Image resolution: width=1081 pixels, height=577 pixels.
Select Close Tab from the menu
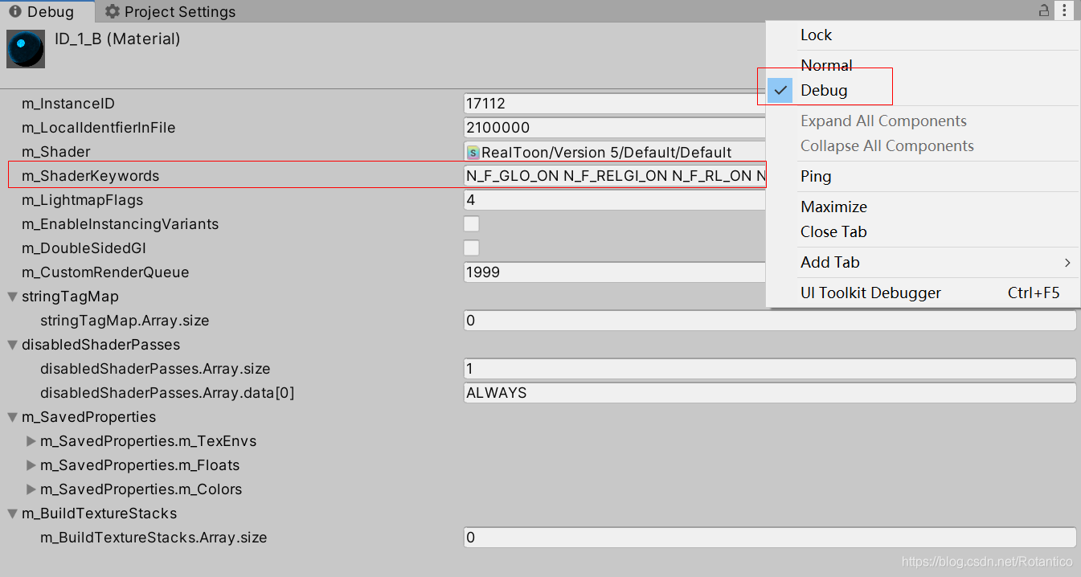tap(833, 231)
